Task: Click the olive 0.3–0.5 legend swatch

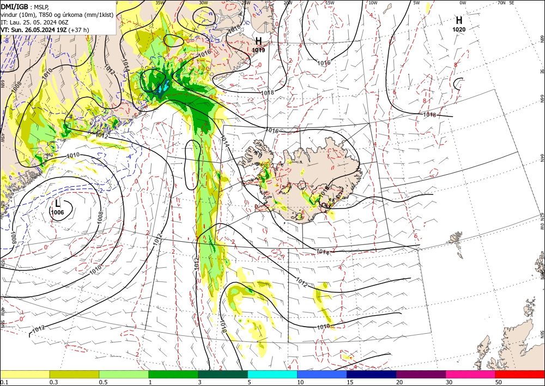Action: click(x=74, y=374)
